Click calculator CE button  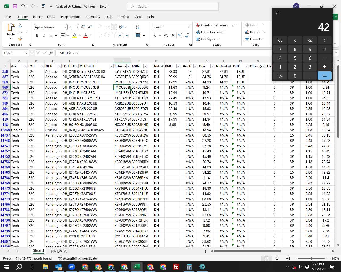[280, 40]
